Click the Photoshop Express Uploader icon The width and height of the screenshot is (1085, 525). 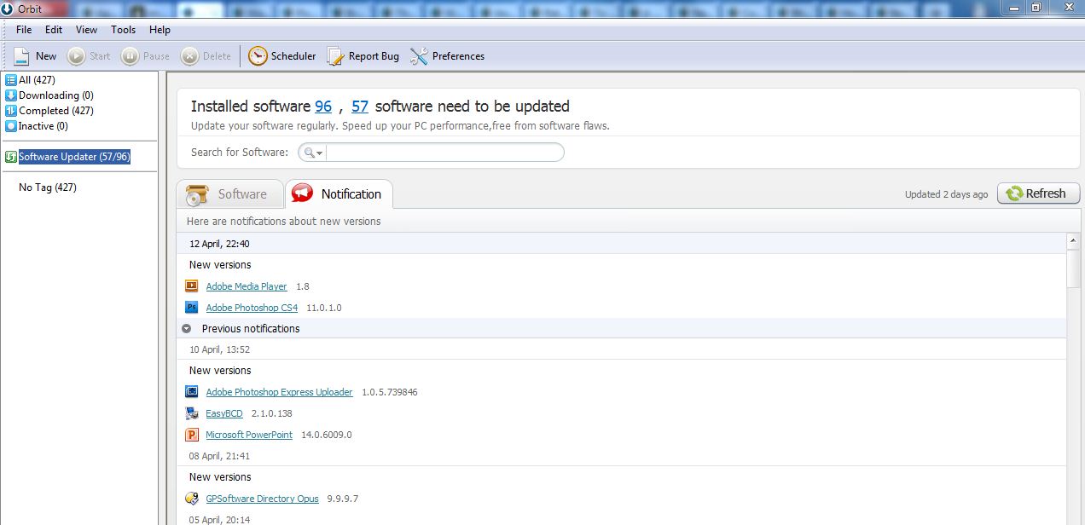click(x=192, y=392)
